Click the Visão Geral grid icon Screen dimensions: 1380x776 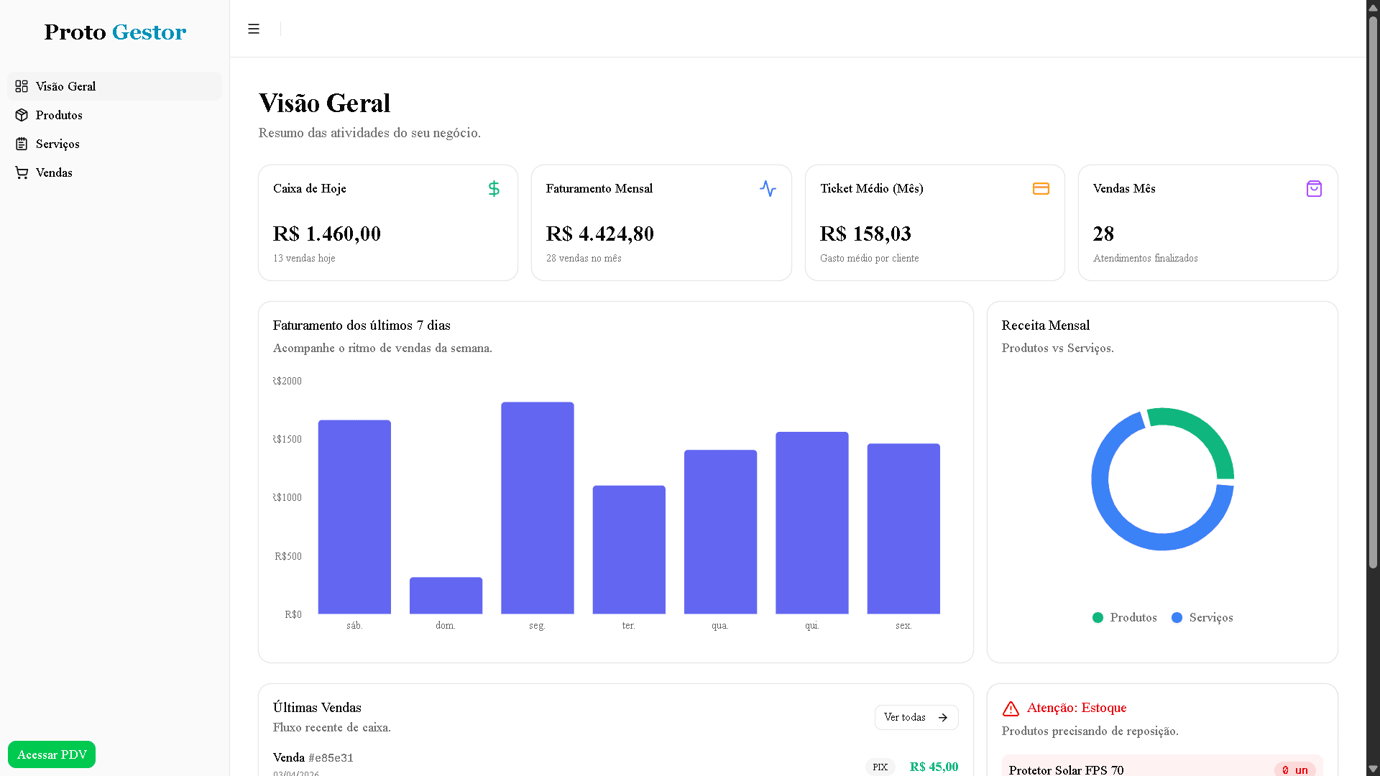pyautogui.click(x=22, y=86)
